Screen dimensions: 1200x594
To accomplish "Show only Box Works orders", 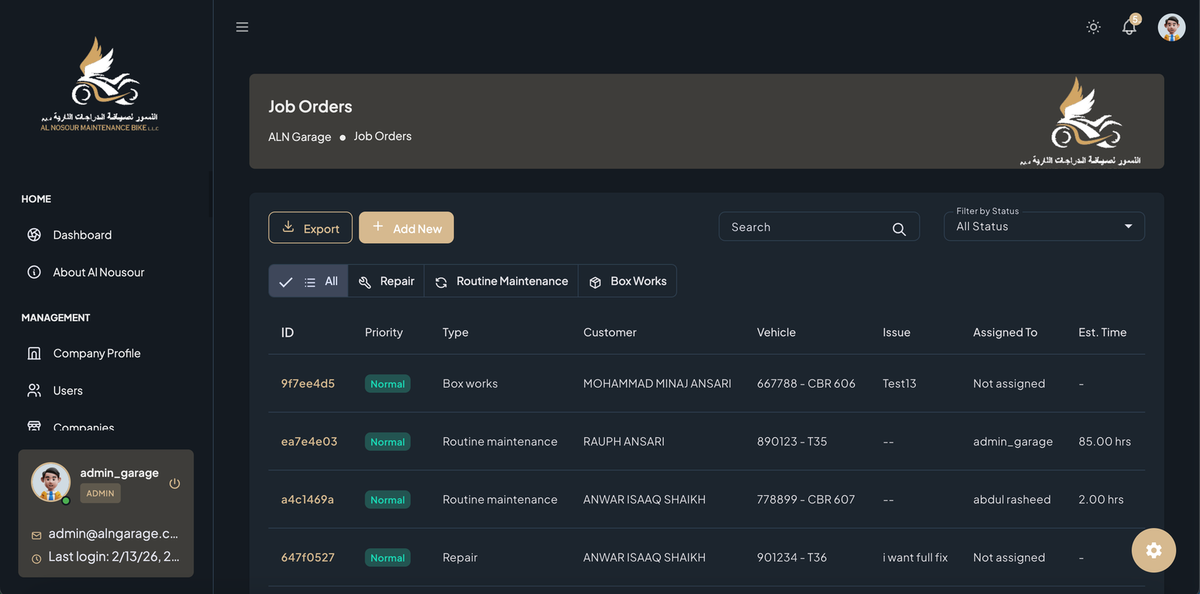I will (628, 281).
